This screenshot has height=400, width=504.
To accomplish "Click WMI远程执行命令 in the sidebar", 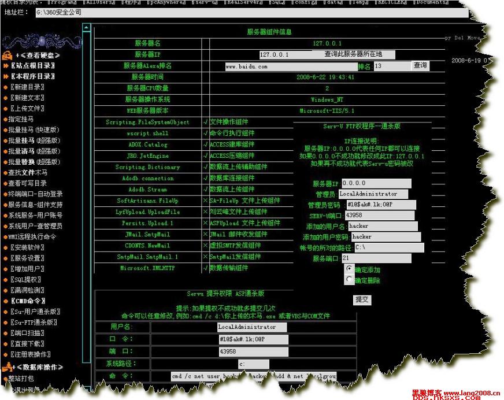I will coord(32,236).
